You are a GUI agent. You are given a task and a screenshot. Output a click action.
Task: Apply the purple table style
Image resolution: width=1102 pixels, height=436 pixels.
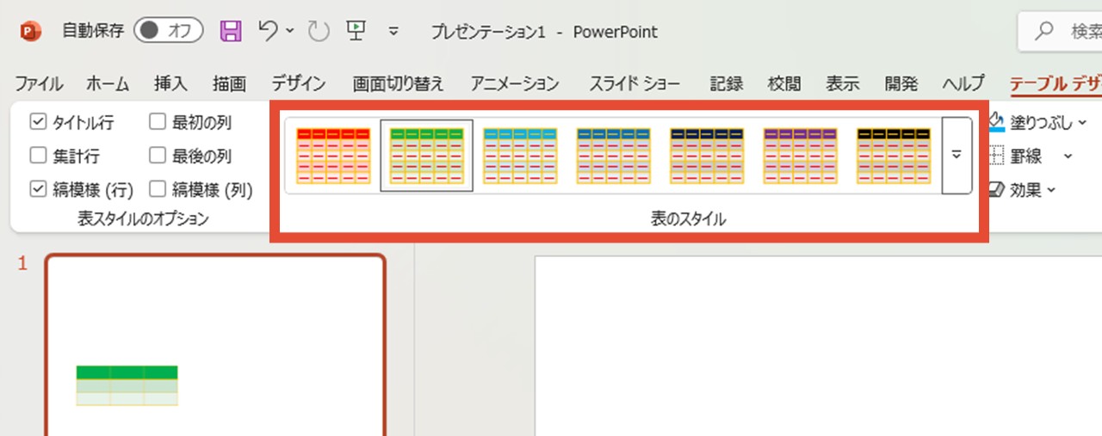(800, 156)
